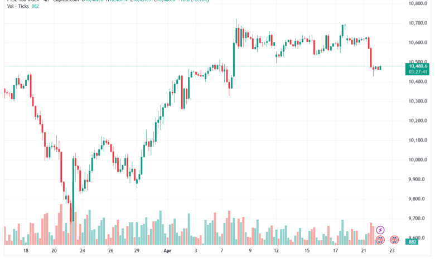435x262 pixels.
Task: Open the UK flag event above date 23
Action: tap(394, 240)
